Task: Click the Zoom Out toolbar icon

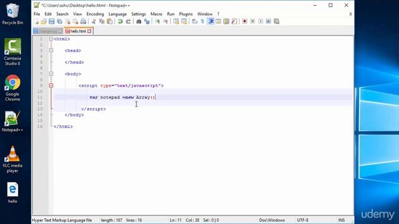Action: (165, 22)
